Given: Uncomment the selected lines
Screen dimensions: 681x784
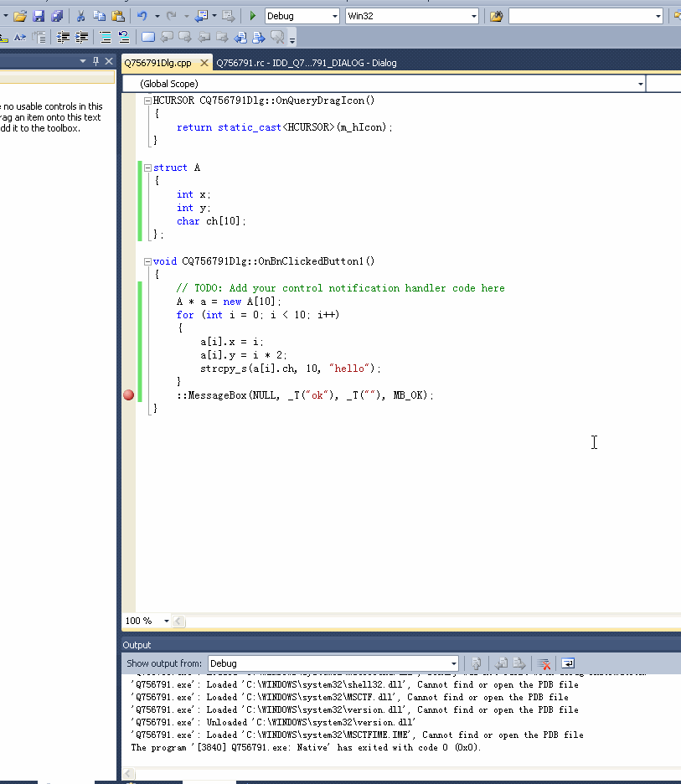Looking at the screenshot, I should (x=123, y=37).
